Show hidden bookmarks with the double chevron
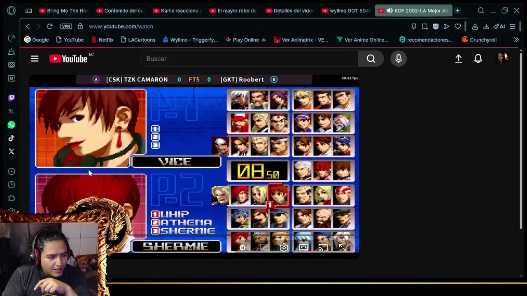The width and height of the screenshot is (527, 296). (x=516, y=40)
